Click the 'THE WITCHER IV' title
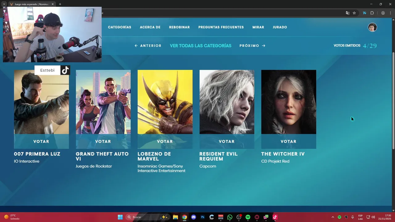This screenshot has width=395, height=222. click(283, 154)
